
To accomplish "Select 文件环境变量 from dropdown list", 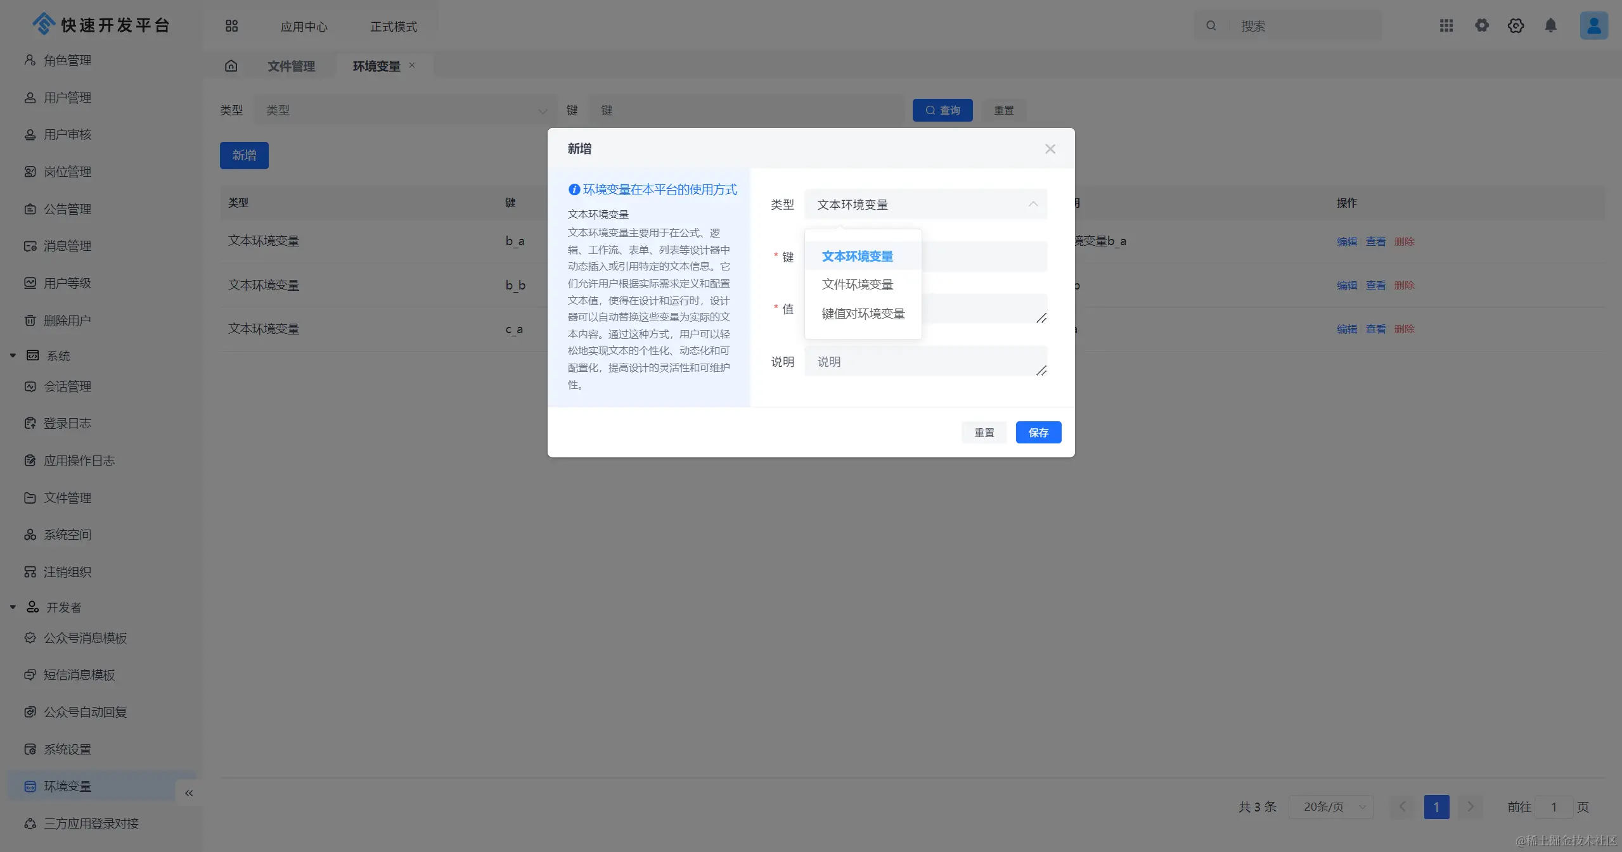I will coord(857,285).
